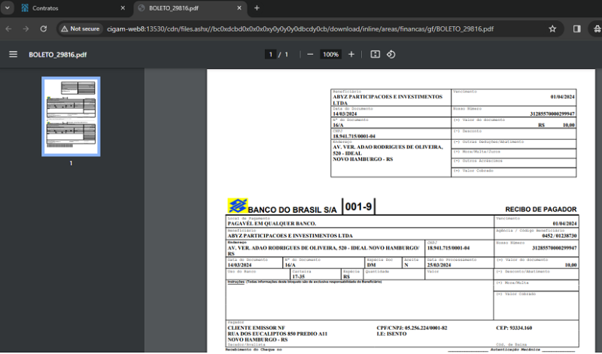Image resolution: width=602 pixels, height=354 pixels.
Task: Click the RECIBO DE PAGADOR text
Action: coord(540,210)
